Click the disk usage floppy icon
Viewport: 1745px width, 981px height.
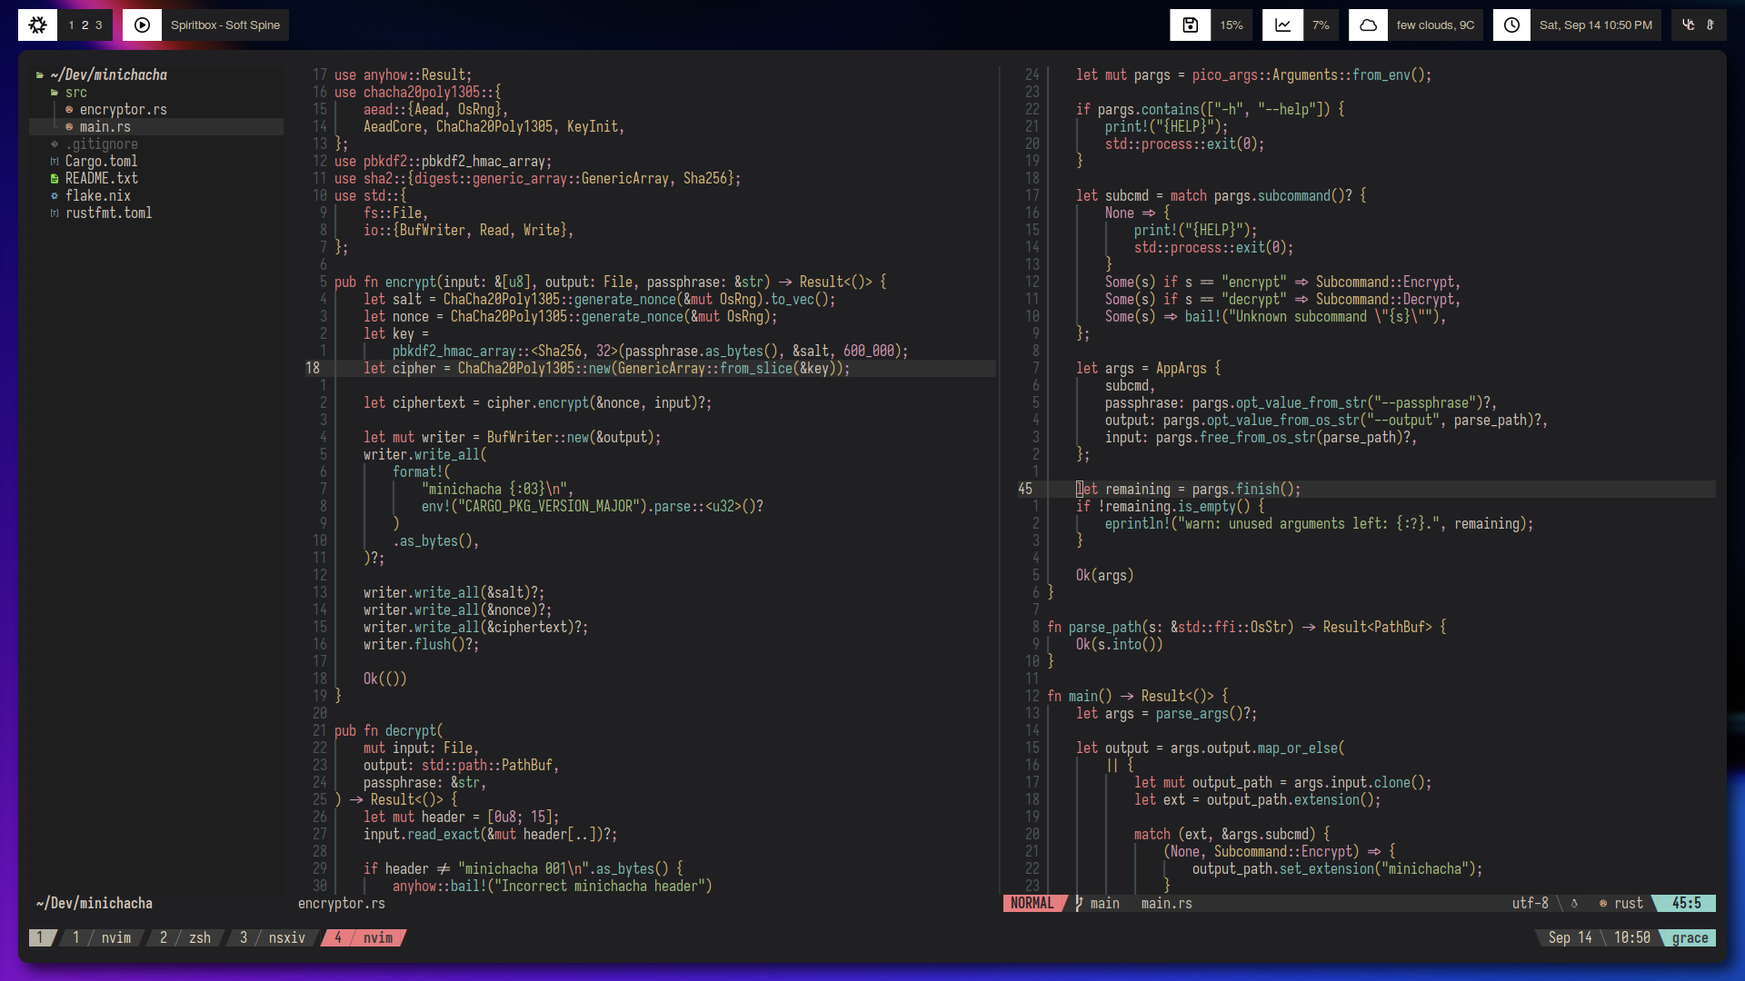click(x=1190, y=25)
